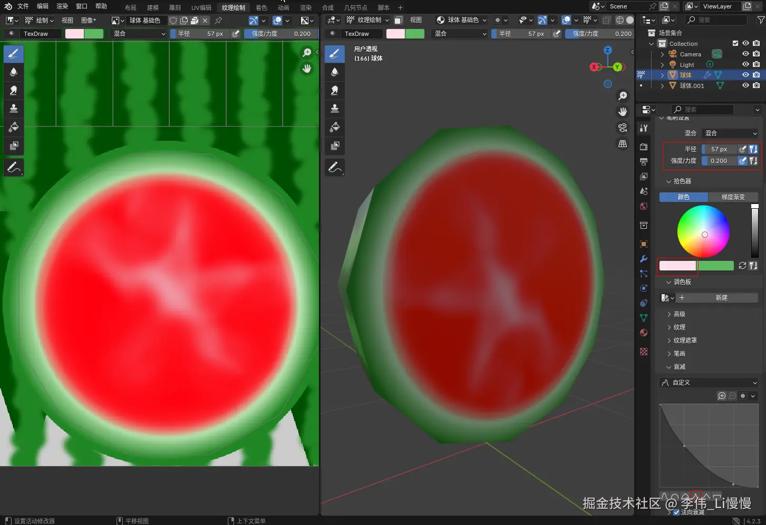Expand 球体.001 in outliner tree

[x=662, y=86]
